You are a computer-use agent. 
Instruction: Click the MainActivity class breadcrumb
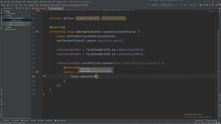(x=45, y=5)
